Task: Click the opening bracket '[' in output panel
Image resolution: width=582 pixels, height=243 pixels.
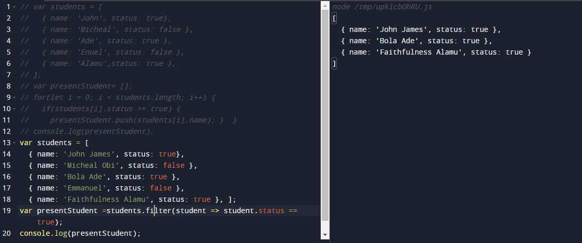Action: [x=335, y=18]
